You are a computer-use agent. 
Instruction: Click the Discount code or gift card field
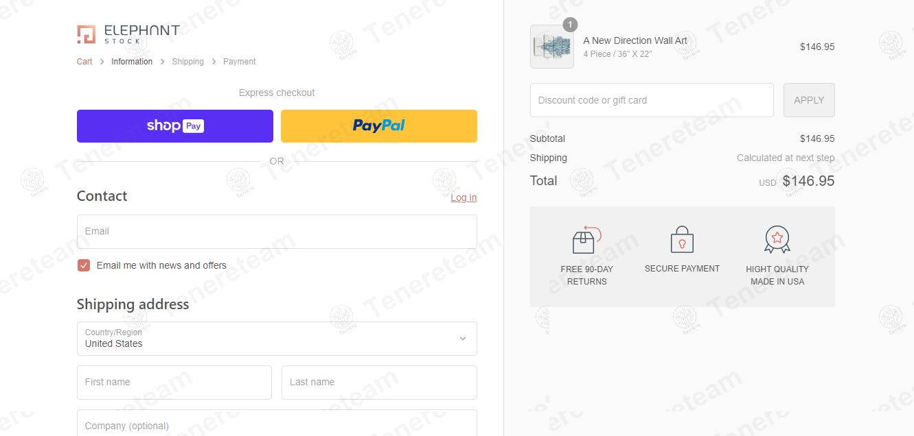[652, 100]
